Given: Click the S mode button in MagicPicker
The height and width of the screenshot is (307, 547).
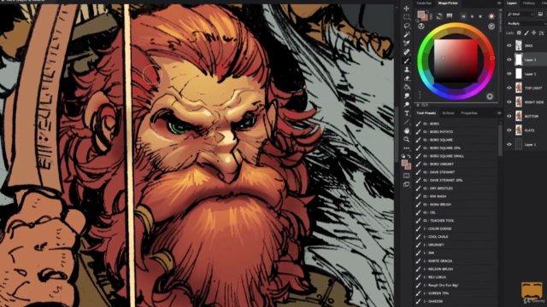Looking at the screenshot, I should coord(472,16).
